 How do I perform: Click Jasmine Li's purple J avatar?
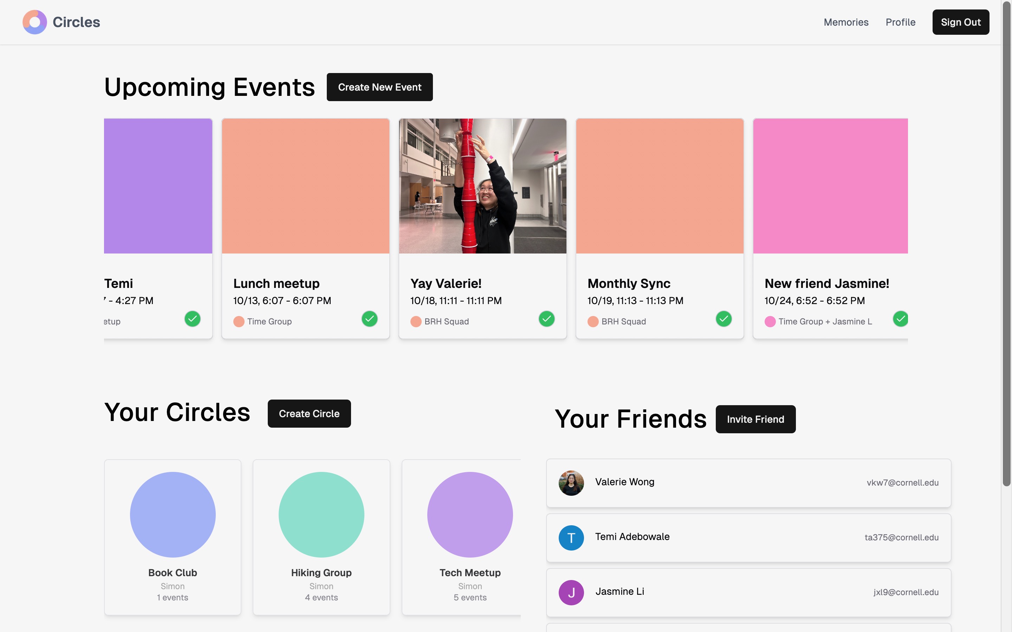tap(571, 592)
